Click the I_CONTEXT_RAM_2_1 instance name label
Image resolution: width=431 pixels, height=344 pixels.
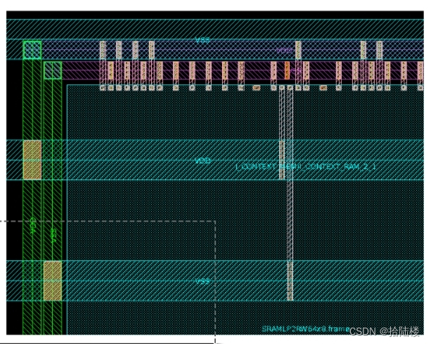305,167
